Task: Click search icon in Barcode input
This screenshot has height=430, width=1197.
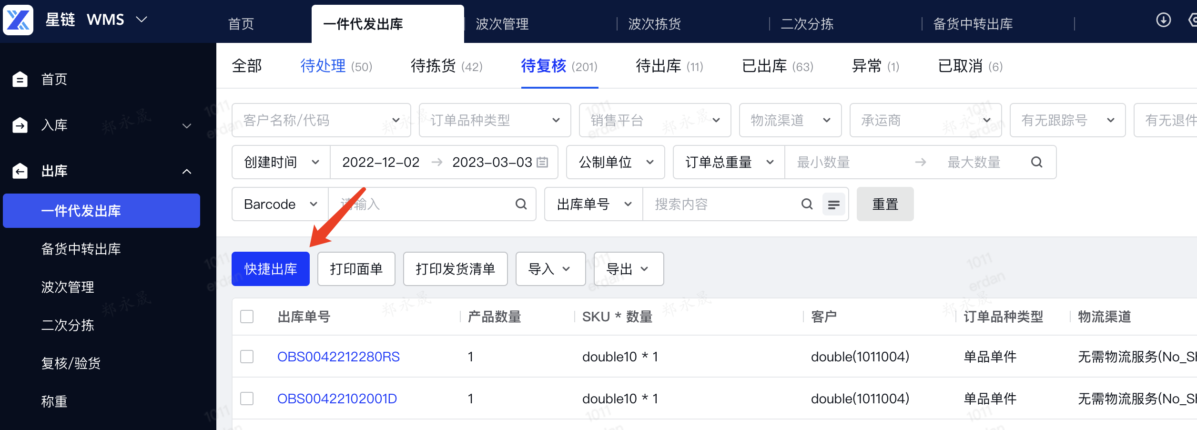Action: (x=521, y=205)
